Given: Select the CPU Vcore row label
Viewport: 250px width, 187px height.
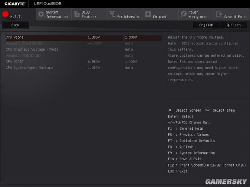Looking at the screenshot, I should coord(15,37).
